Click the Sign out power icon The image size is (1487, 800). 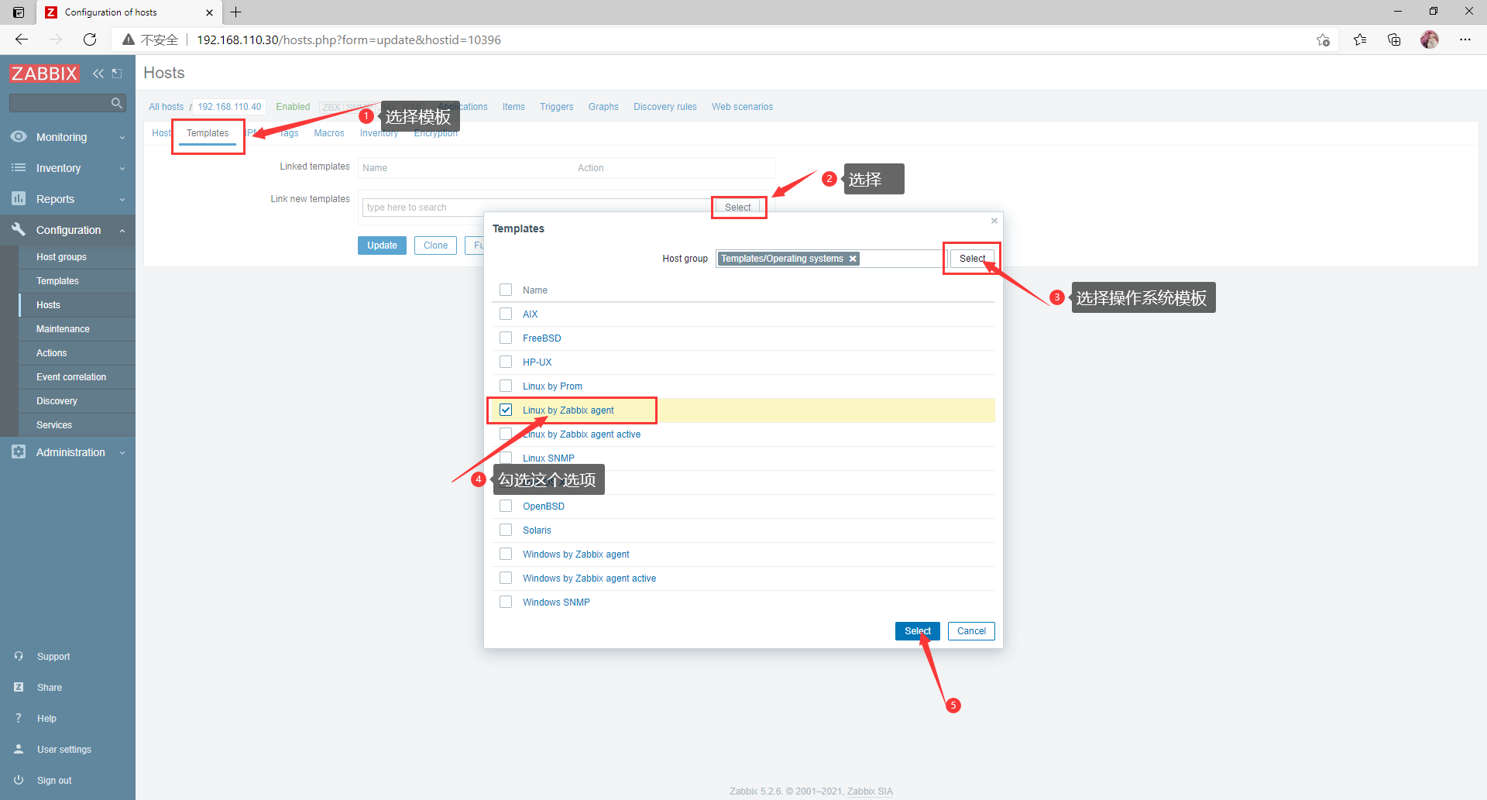point(19,780)
